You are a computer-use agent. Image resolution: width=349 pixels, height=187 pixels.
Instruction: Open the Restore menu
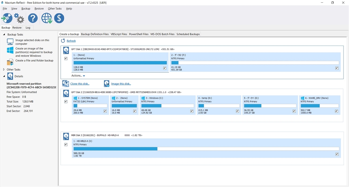tap(39, 8)
